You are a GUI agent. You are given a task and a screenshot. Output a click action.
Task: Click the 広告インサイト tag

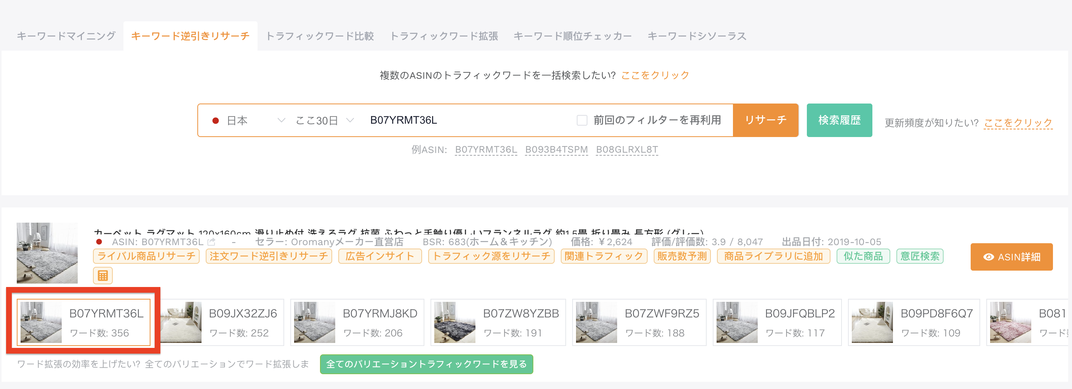pos(379,256)
